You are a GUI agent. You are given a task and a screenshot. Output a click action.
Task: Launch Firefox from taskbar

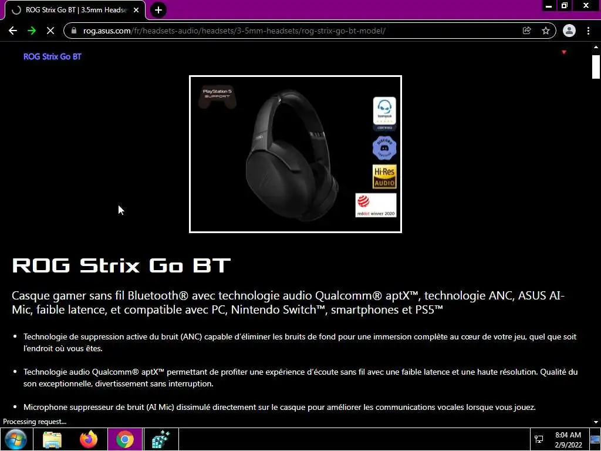(89, 439)
